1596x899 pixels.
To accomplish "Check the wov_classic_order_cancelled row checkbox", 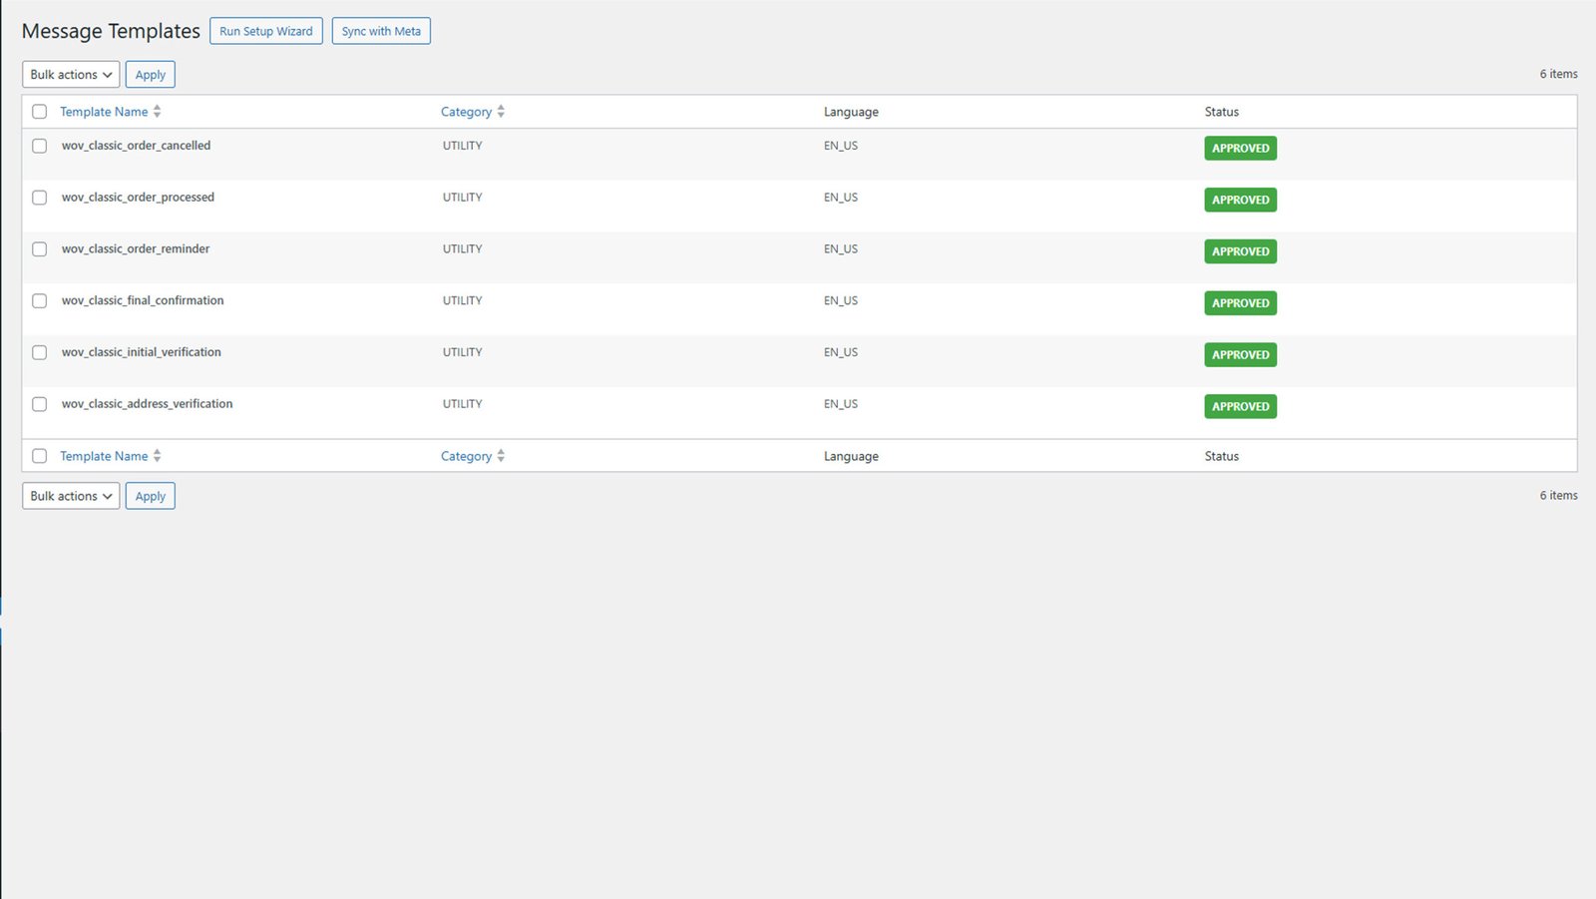I will (40, 146).
